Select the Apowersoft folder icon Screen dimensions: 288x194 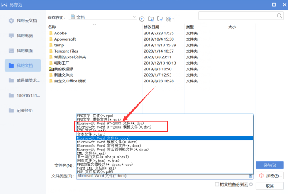(x=51, y=39)
